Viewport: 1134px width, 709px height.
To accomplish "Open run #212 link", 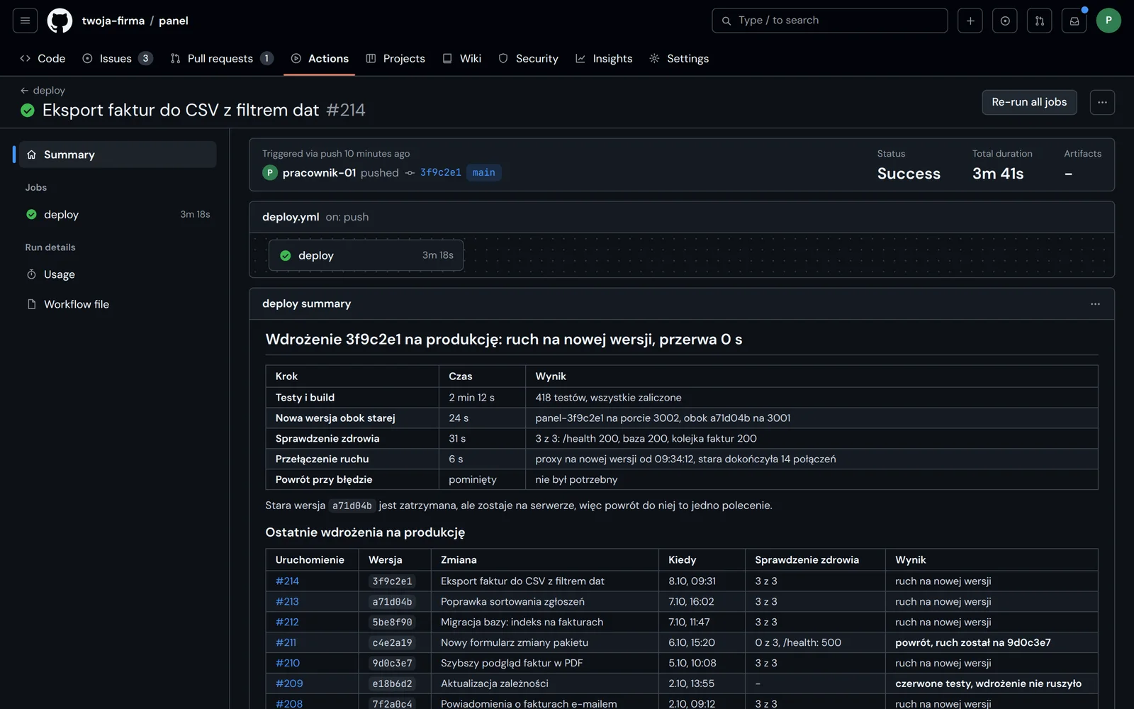I will 287,622.
